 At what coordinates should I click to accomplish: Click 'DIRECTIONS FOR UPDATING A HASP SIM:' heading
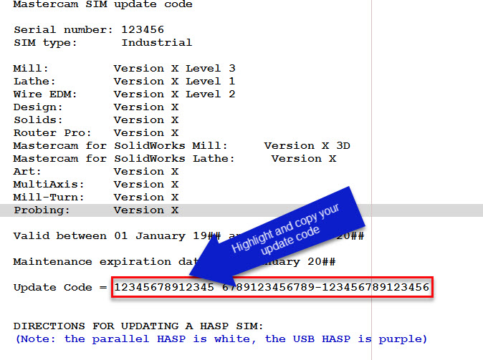point(138,326)
